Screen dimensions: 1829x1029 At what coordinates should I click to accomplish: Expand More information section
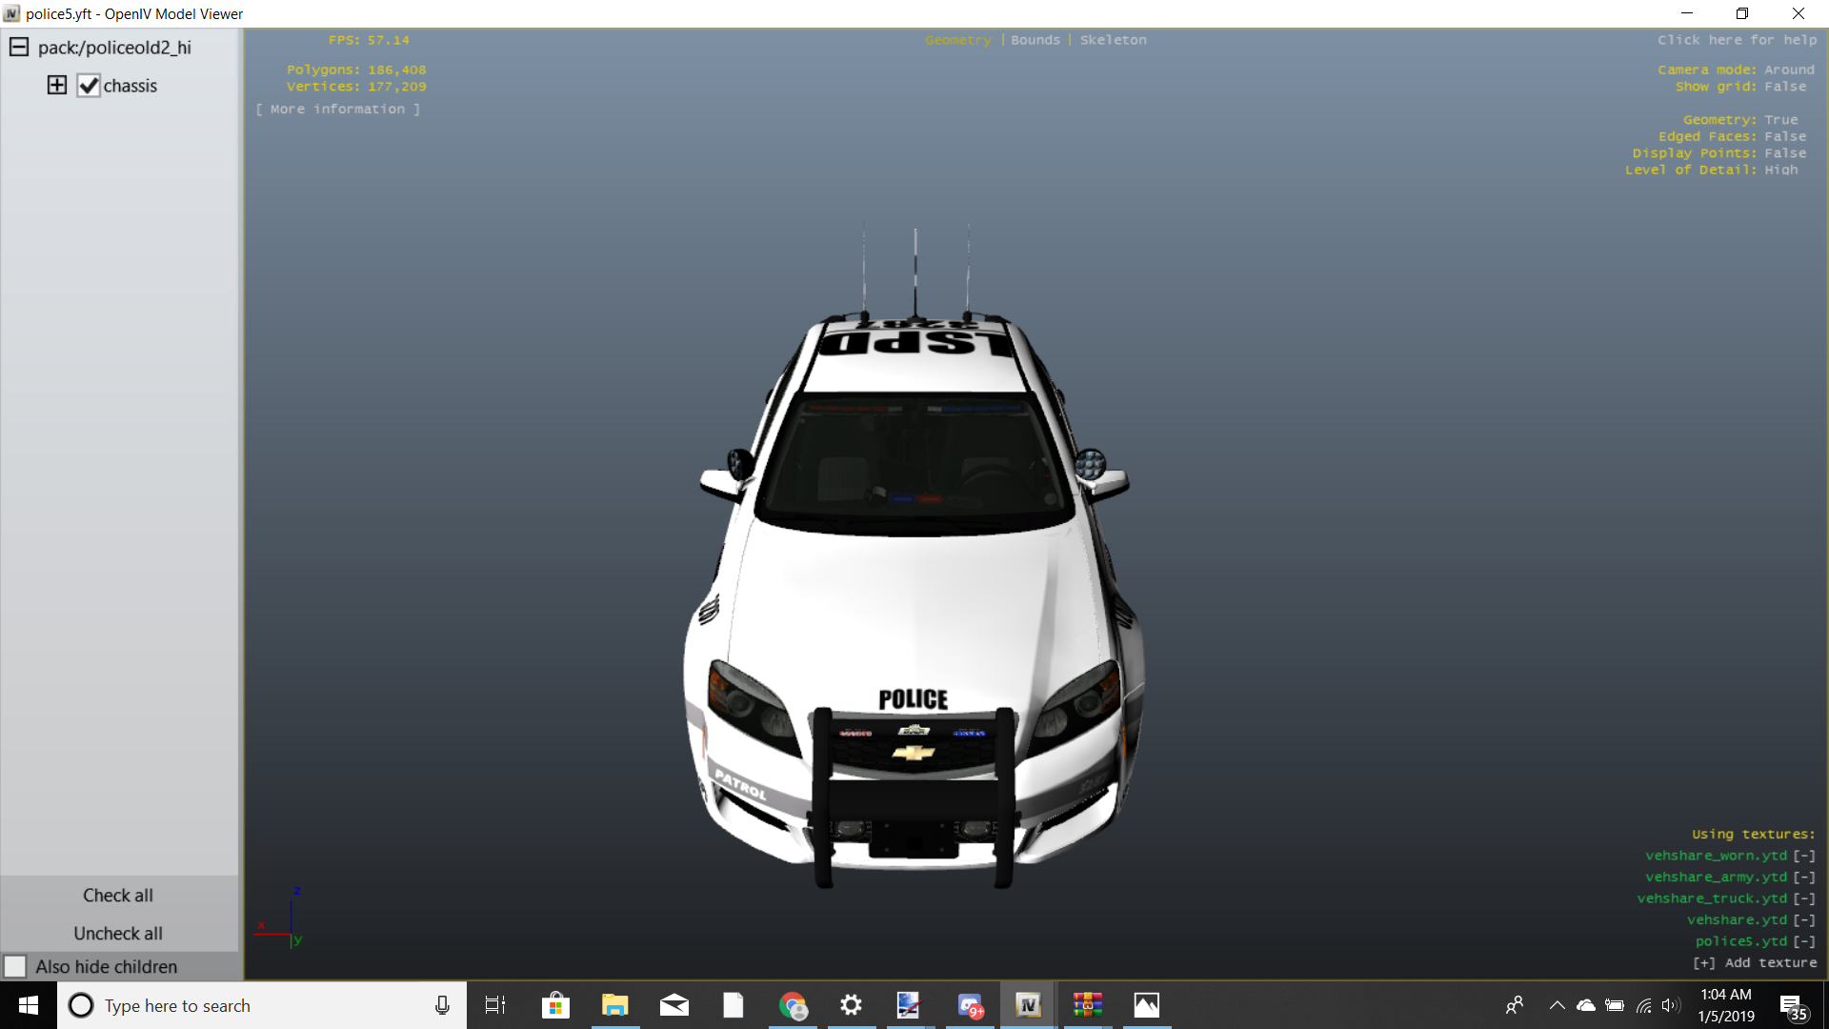point(337,110)
